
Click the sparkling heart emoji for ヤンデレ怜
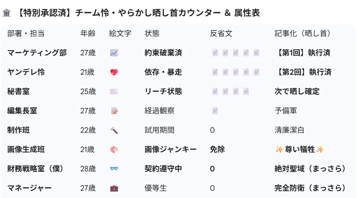click(x=114, y=72)
